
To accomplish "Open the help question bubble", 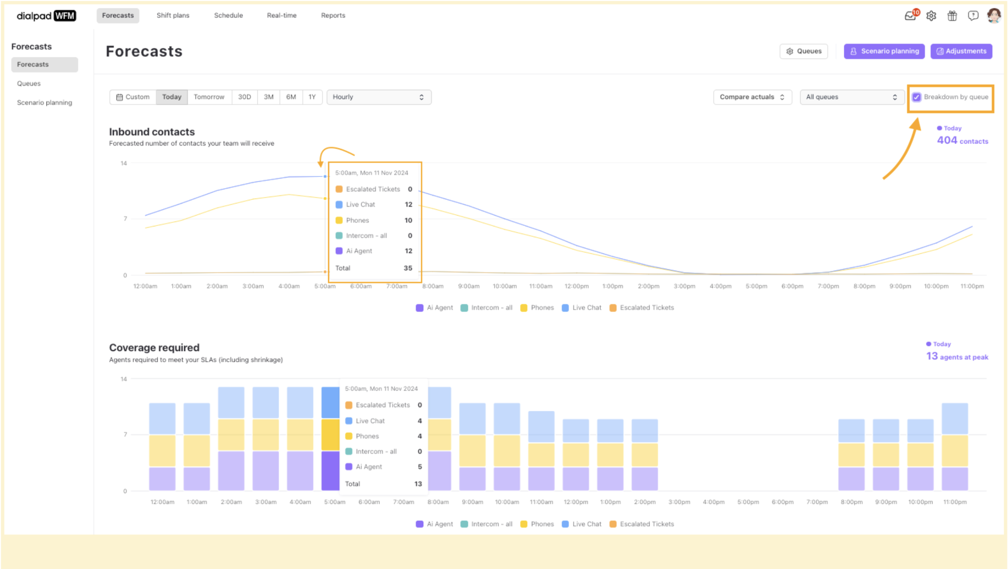I will (x=973, y=16).
